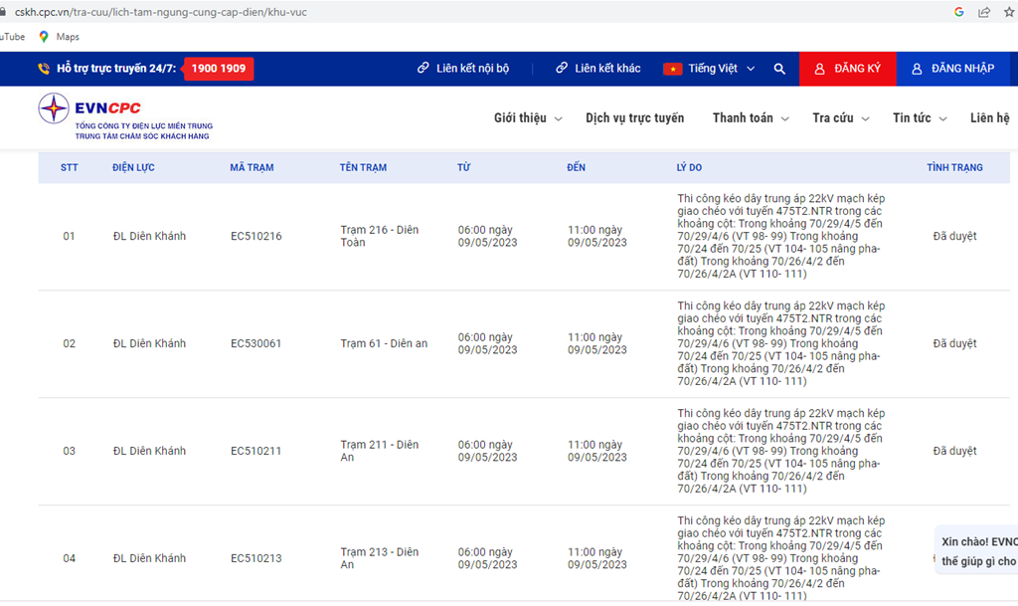Open the Xin chào chat assistant bubble
Screen dimensions: 1018x606
tap(977, 550)
